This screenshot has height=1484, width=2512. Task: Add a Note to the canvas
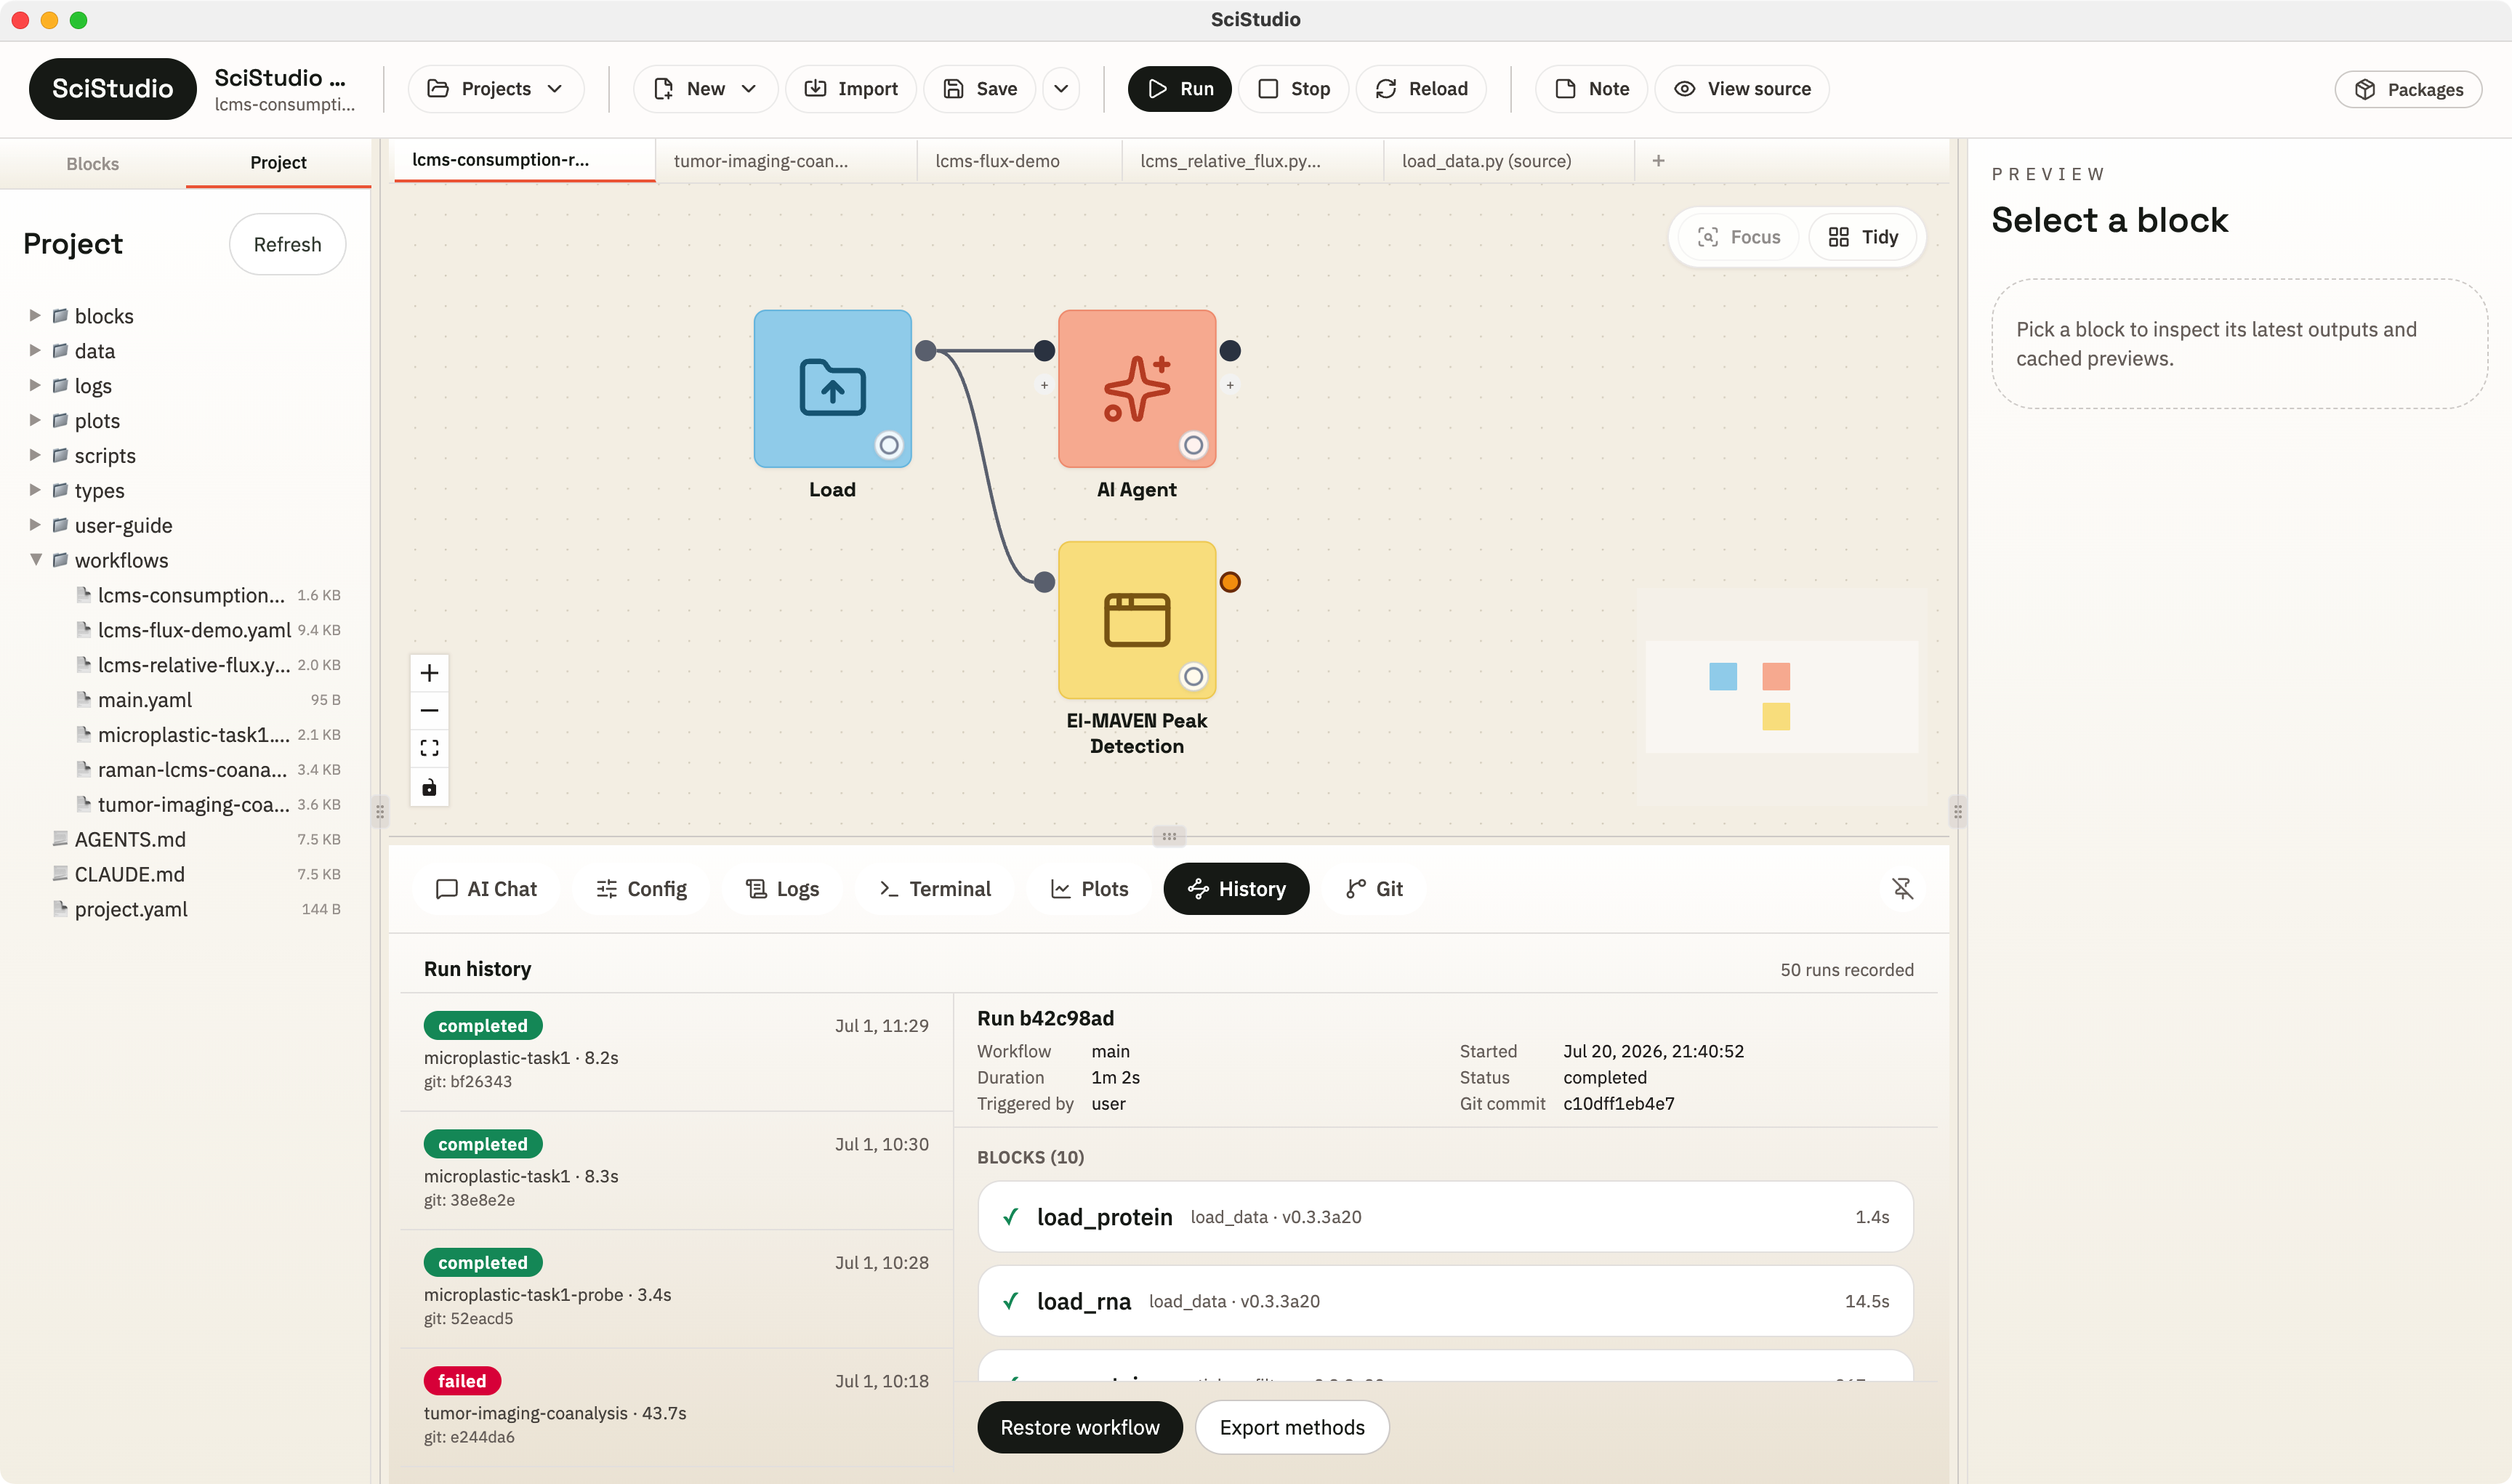[1591, 89]
